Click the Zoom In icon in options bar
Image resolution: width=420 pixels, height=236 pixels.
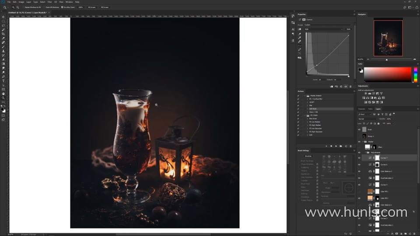[x=13, y=7]
